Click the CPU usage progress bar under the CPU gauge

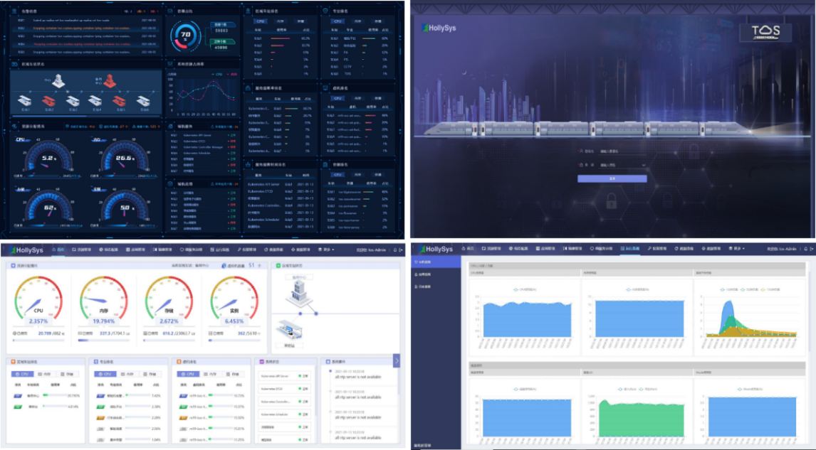[37, 340]
